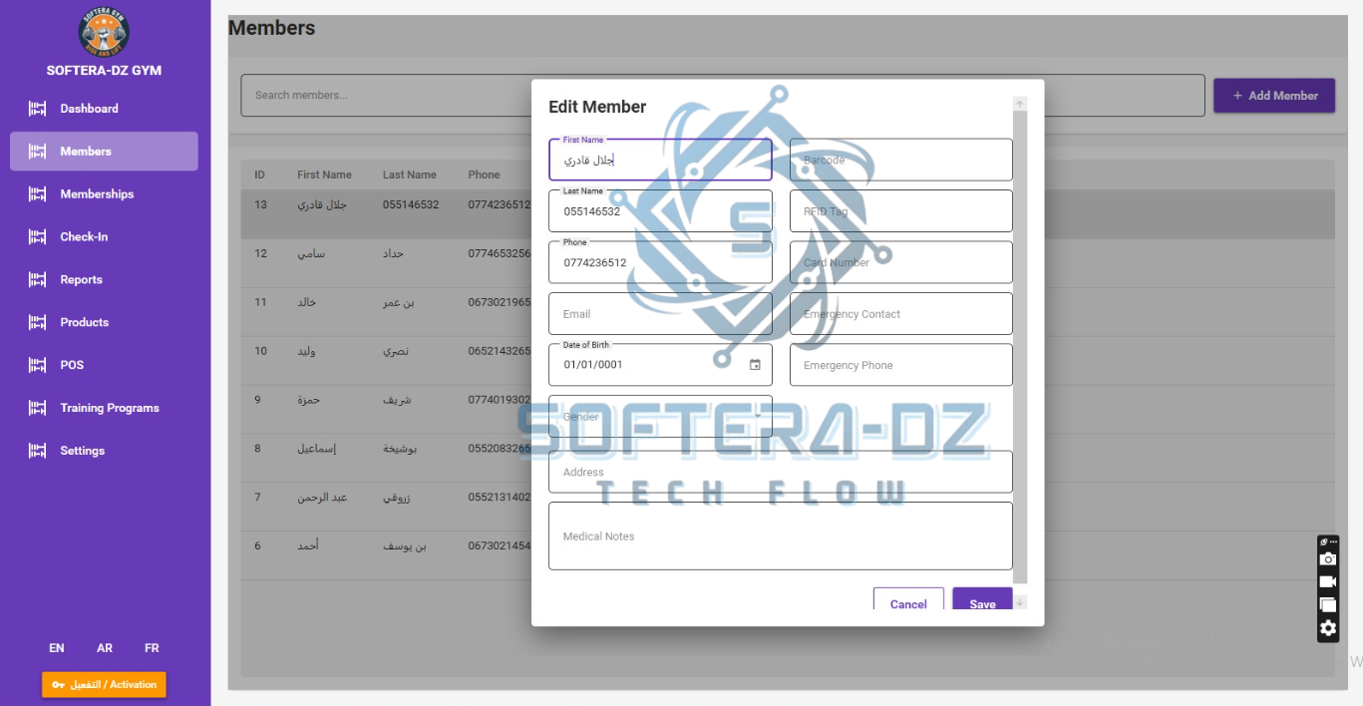Viewport: 1363px width, 706px height.
Task: Click the dialog scroll down arrow
Action: [x=1020, y=602]
